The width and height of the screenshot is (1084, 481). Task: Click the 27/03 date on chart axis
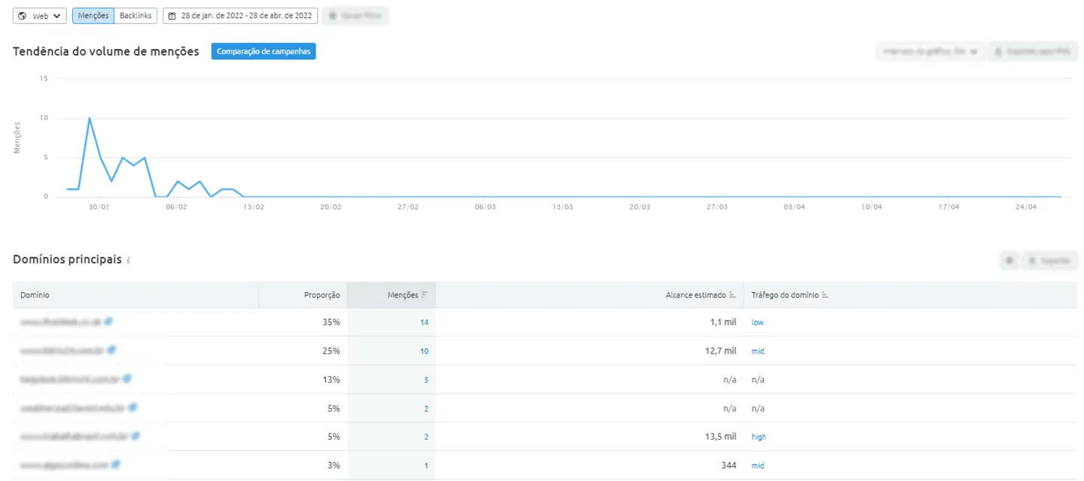click(717, 206)
